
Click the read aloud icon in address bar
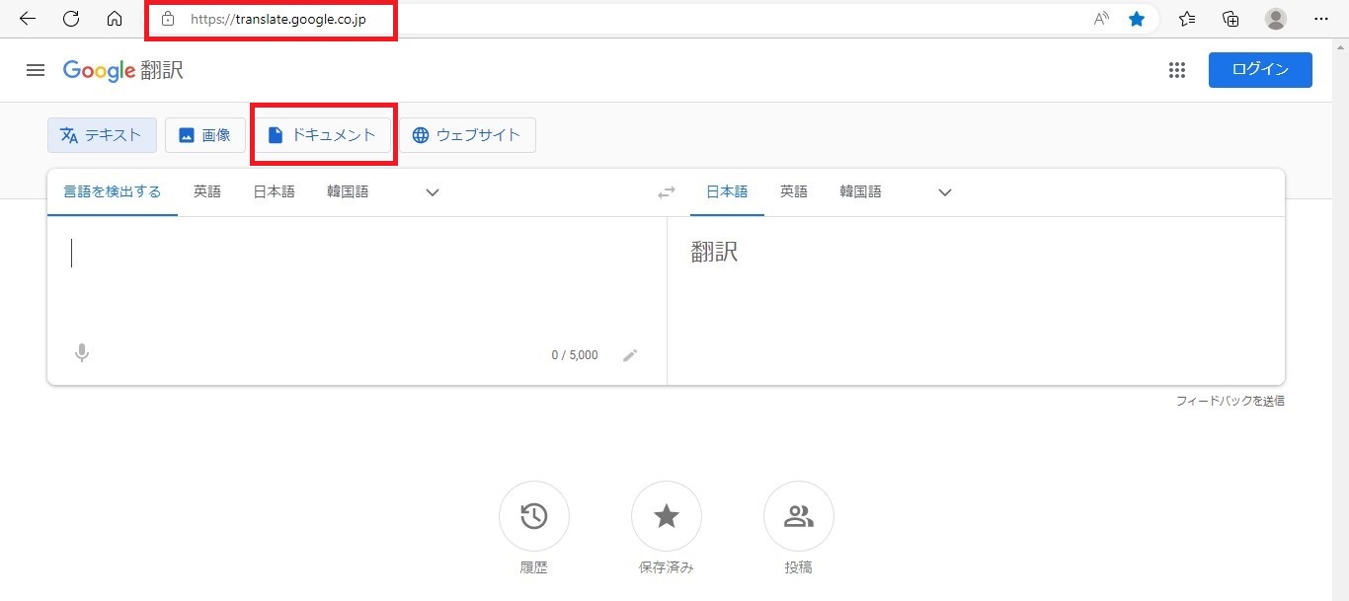1101,19
